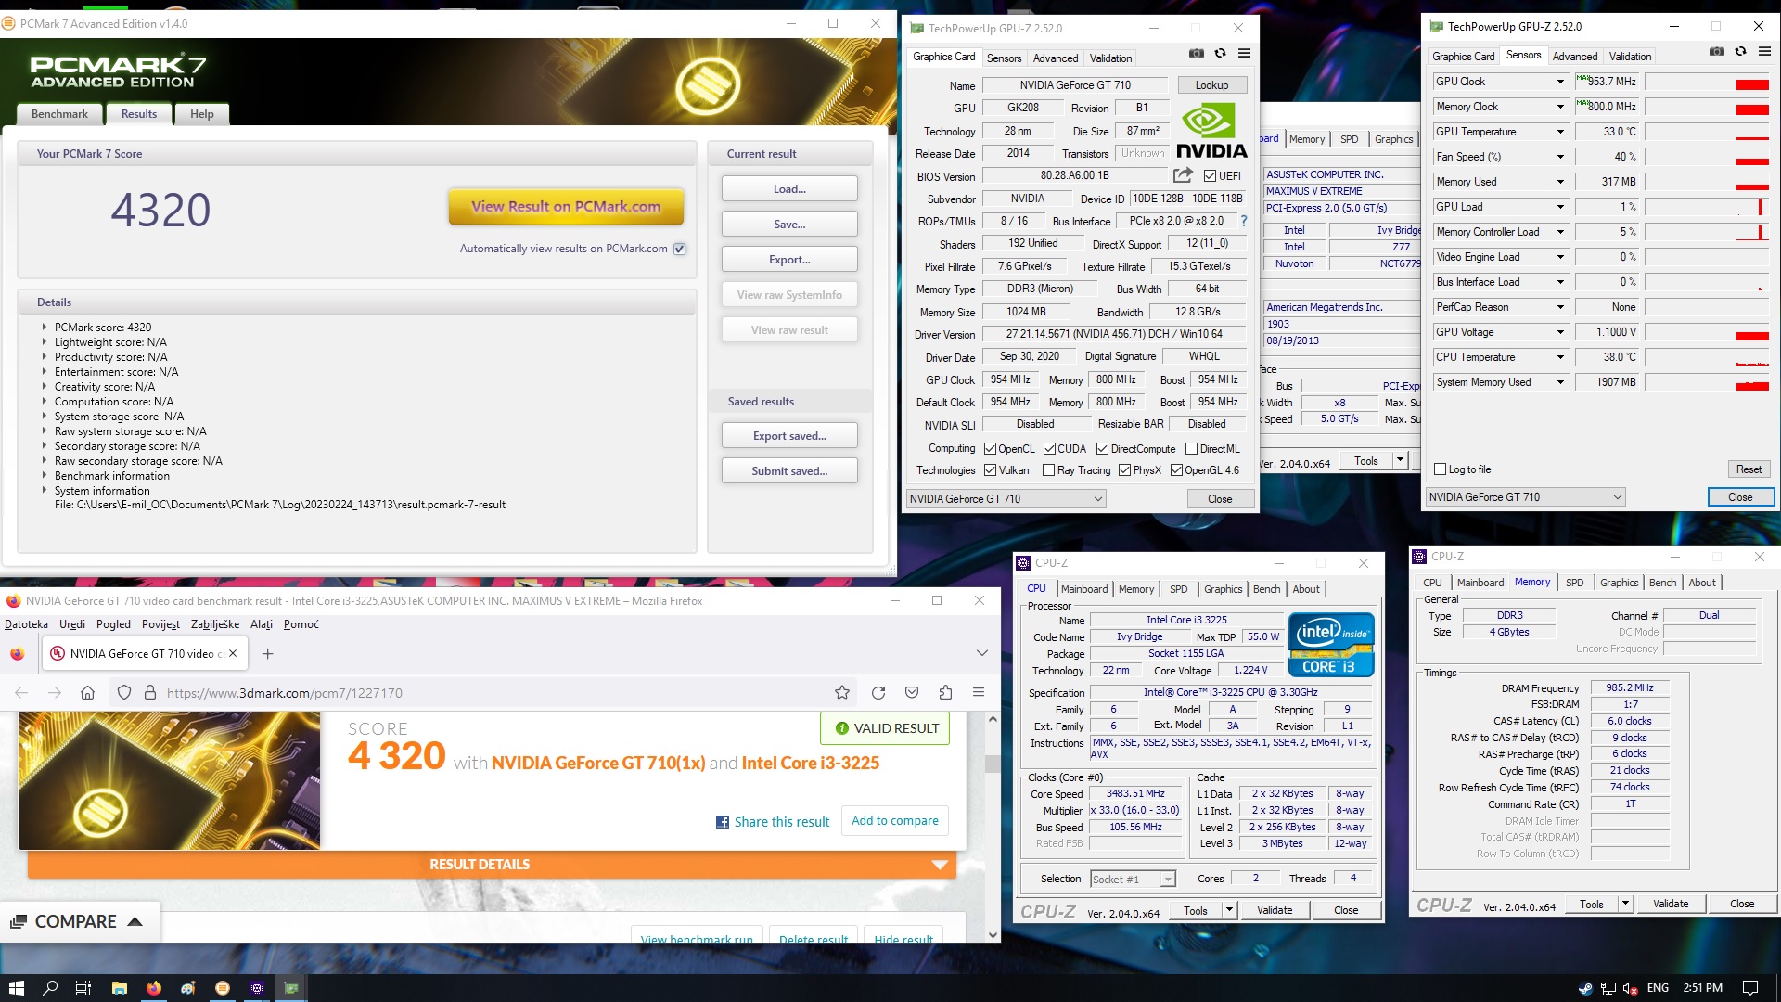The height and width of the screenshot is (1002, 1781).
Task: Open the Firefox application menu
Action: click(979, 692)
